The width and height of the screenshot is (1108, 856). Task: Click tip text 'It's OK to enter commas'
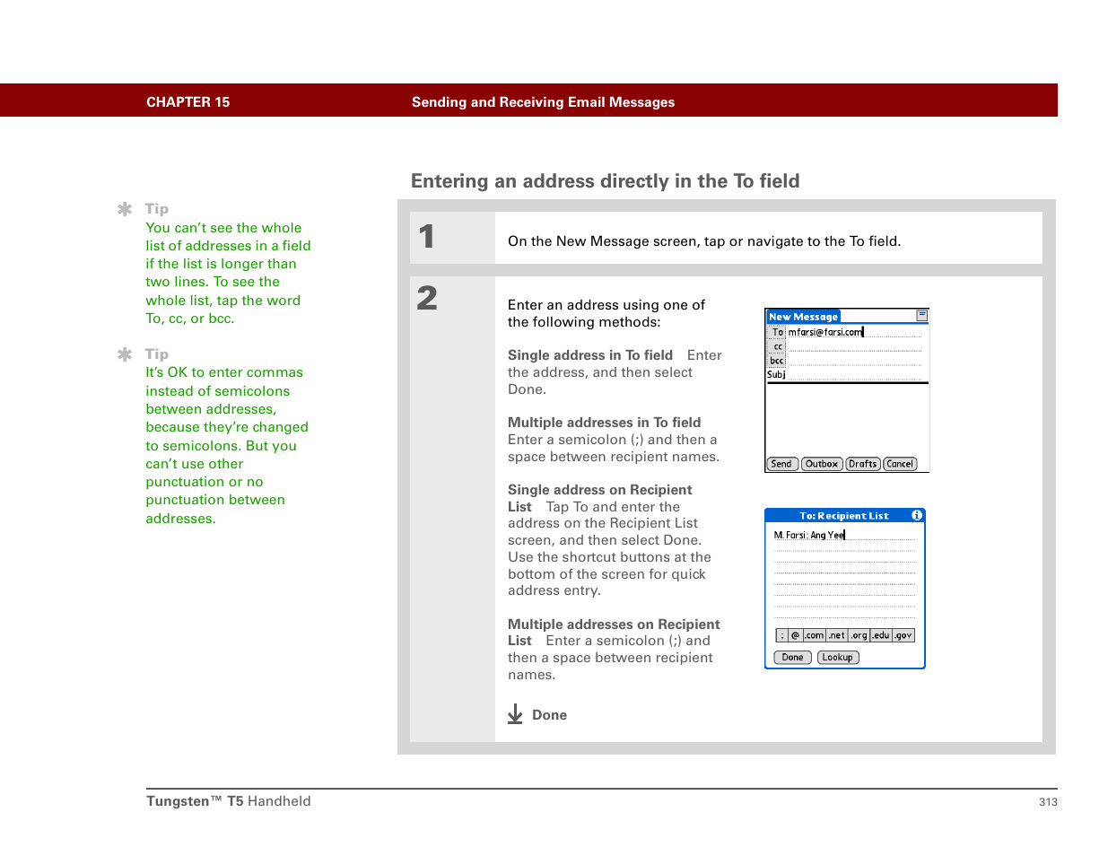[224, 372]
